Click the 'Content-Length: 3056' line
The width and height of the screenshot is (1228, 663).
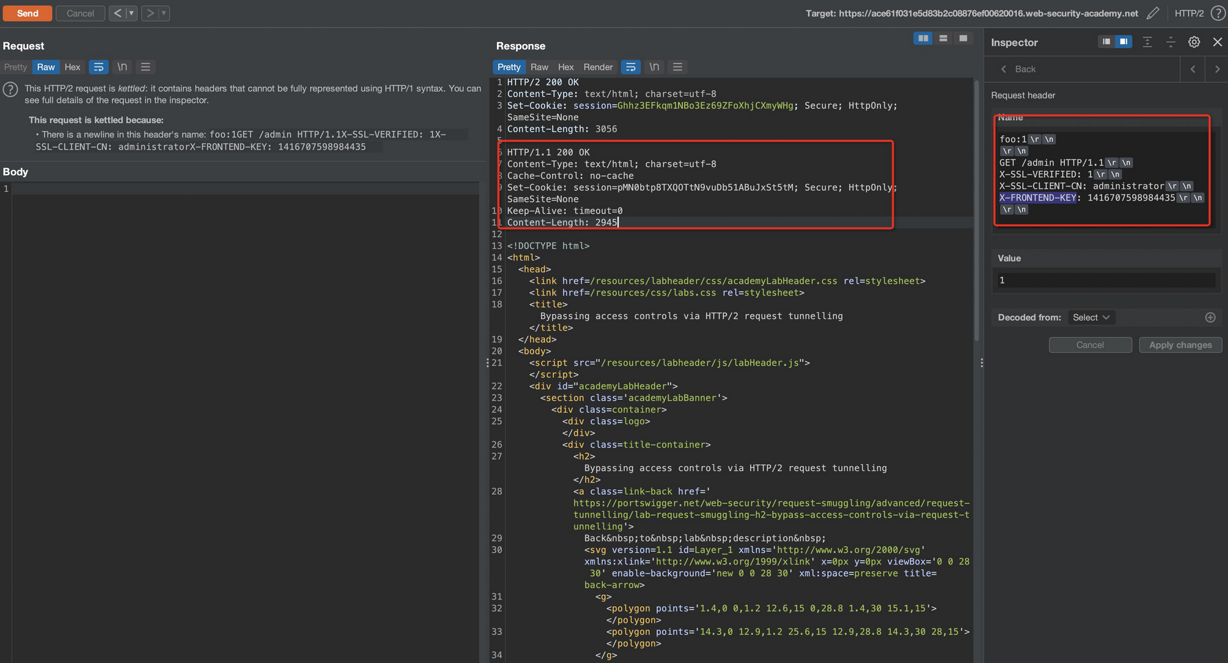(562, 129)
